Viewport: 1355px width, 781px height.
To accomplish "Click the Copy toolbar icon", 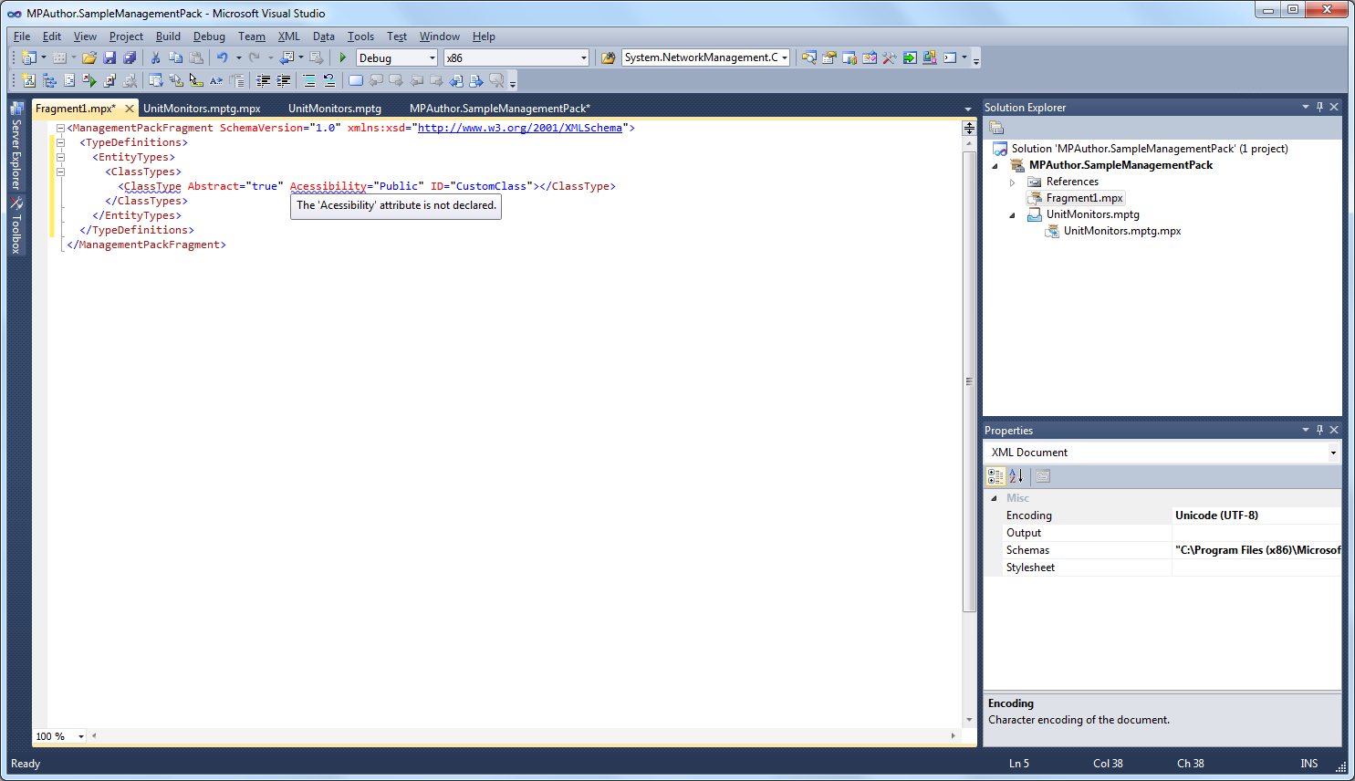I will pos(176,57).
